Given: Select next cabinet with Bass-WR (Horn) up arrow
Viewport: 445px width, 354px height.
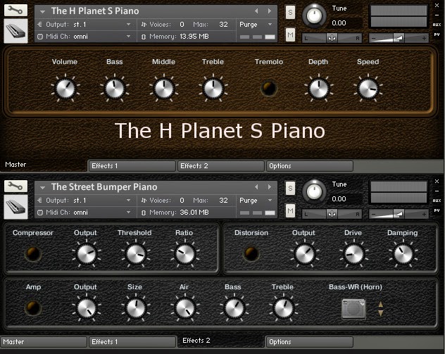Looking at the screenshot, I should pos(381,304).
